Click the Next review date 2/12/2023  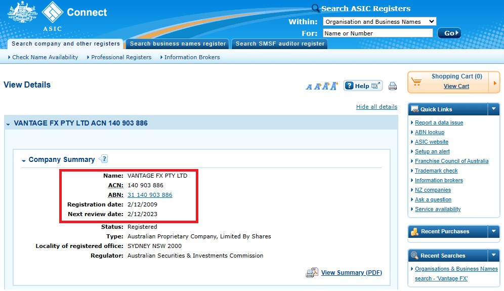[142, 214]
